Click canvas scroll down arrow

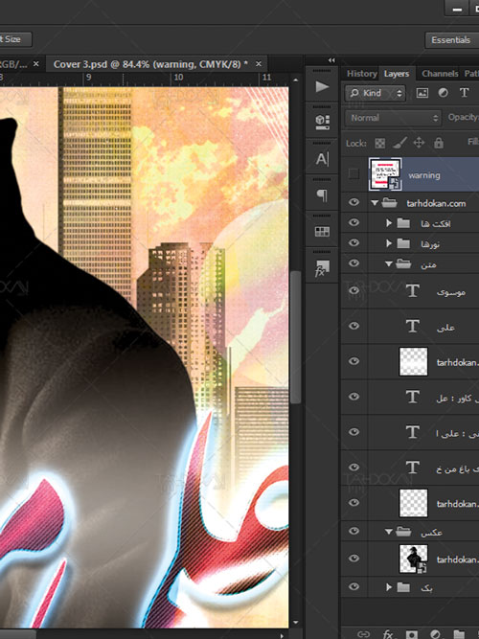pos(296,623)
